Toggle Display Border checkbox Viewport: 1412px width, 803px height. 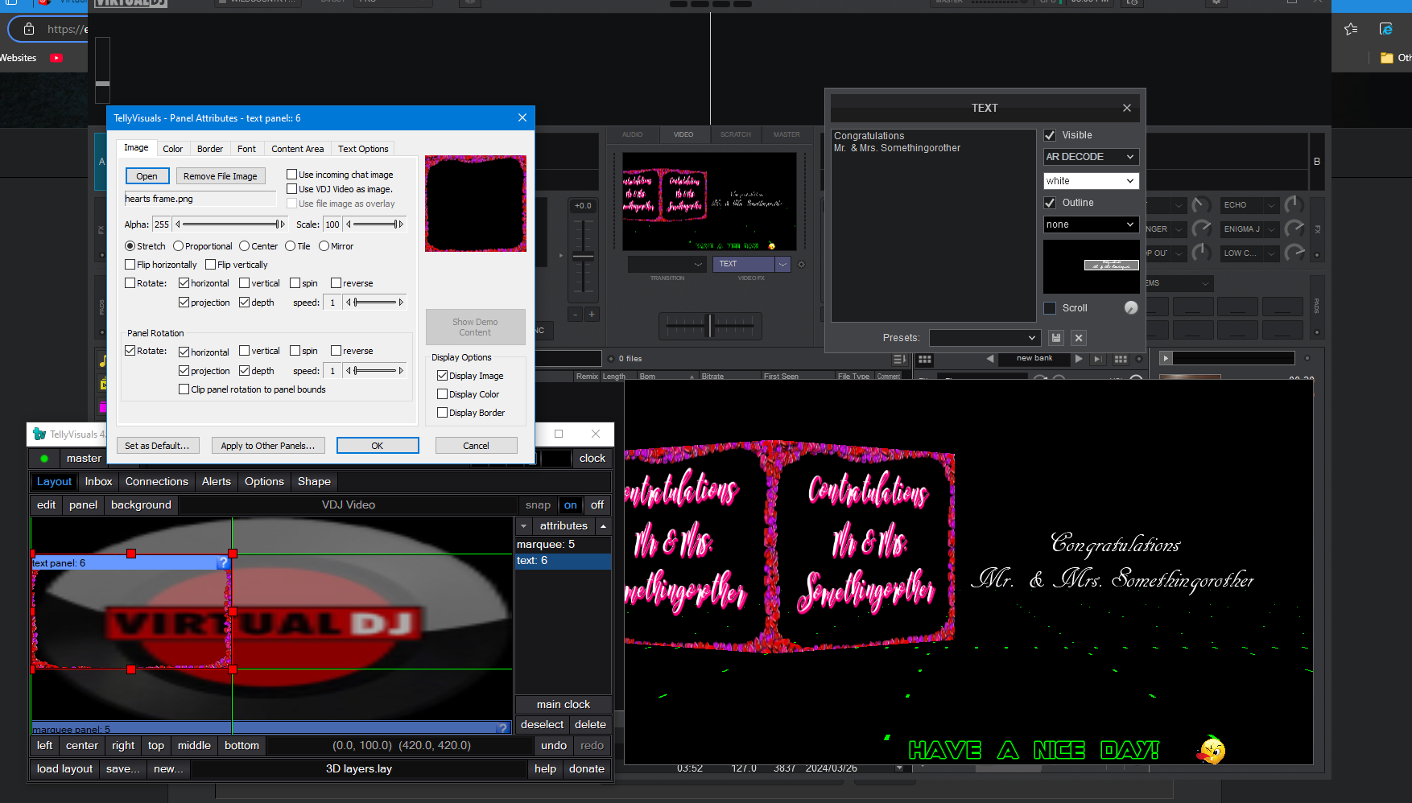tap(442, 413)
